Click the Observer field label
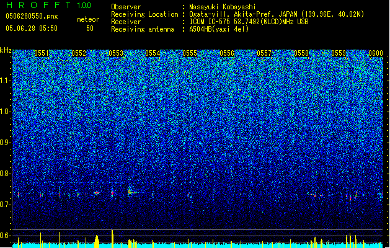The height and width of the screenshot is (248, 390). (x=126, y=7)
